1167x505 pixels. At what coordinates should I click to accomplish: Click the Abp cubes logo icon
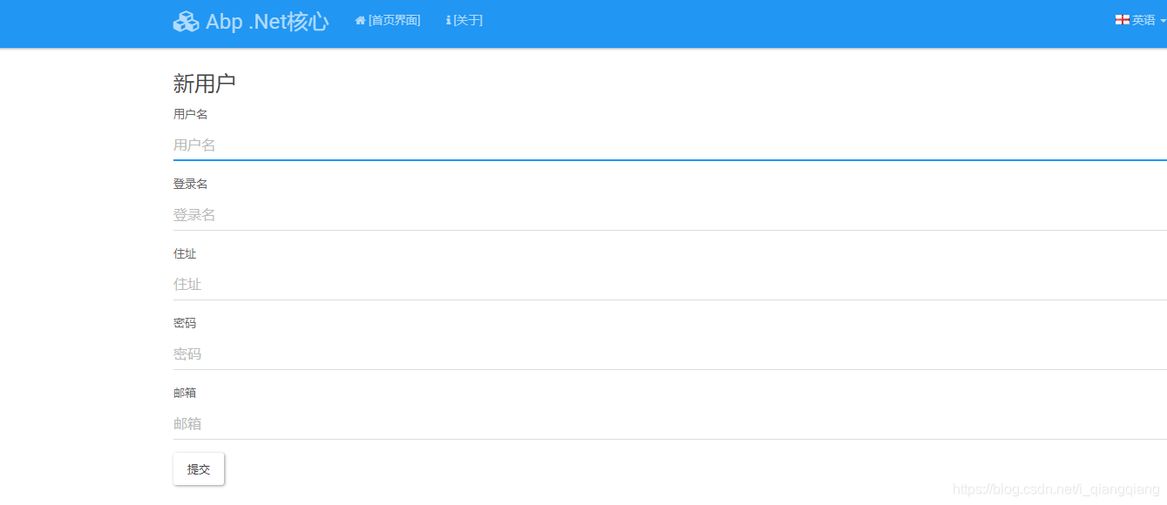[x=186, y=22]
